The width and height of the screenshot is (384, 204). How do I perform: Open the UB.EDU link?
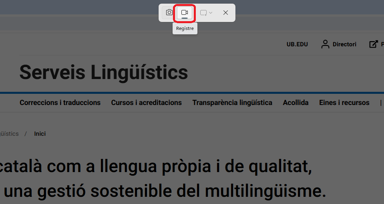297,44
